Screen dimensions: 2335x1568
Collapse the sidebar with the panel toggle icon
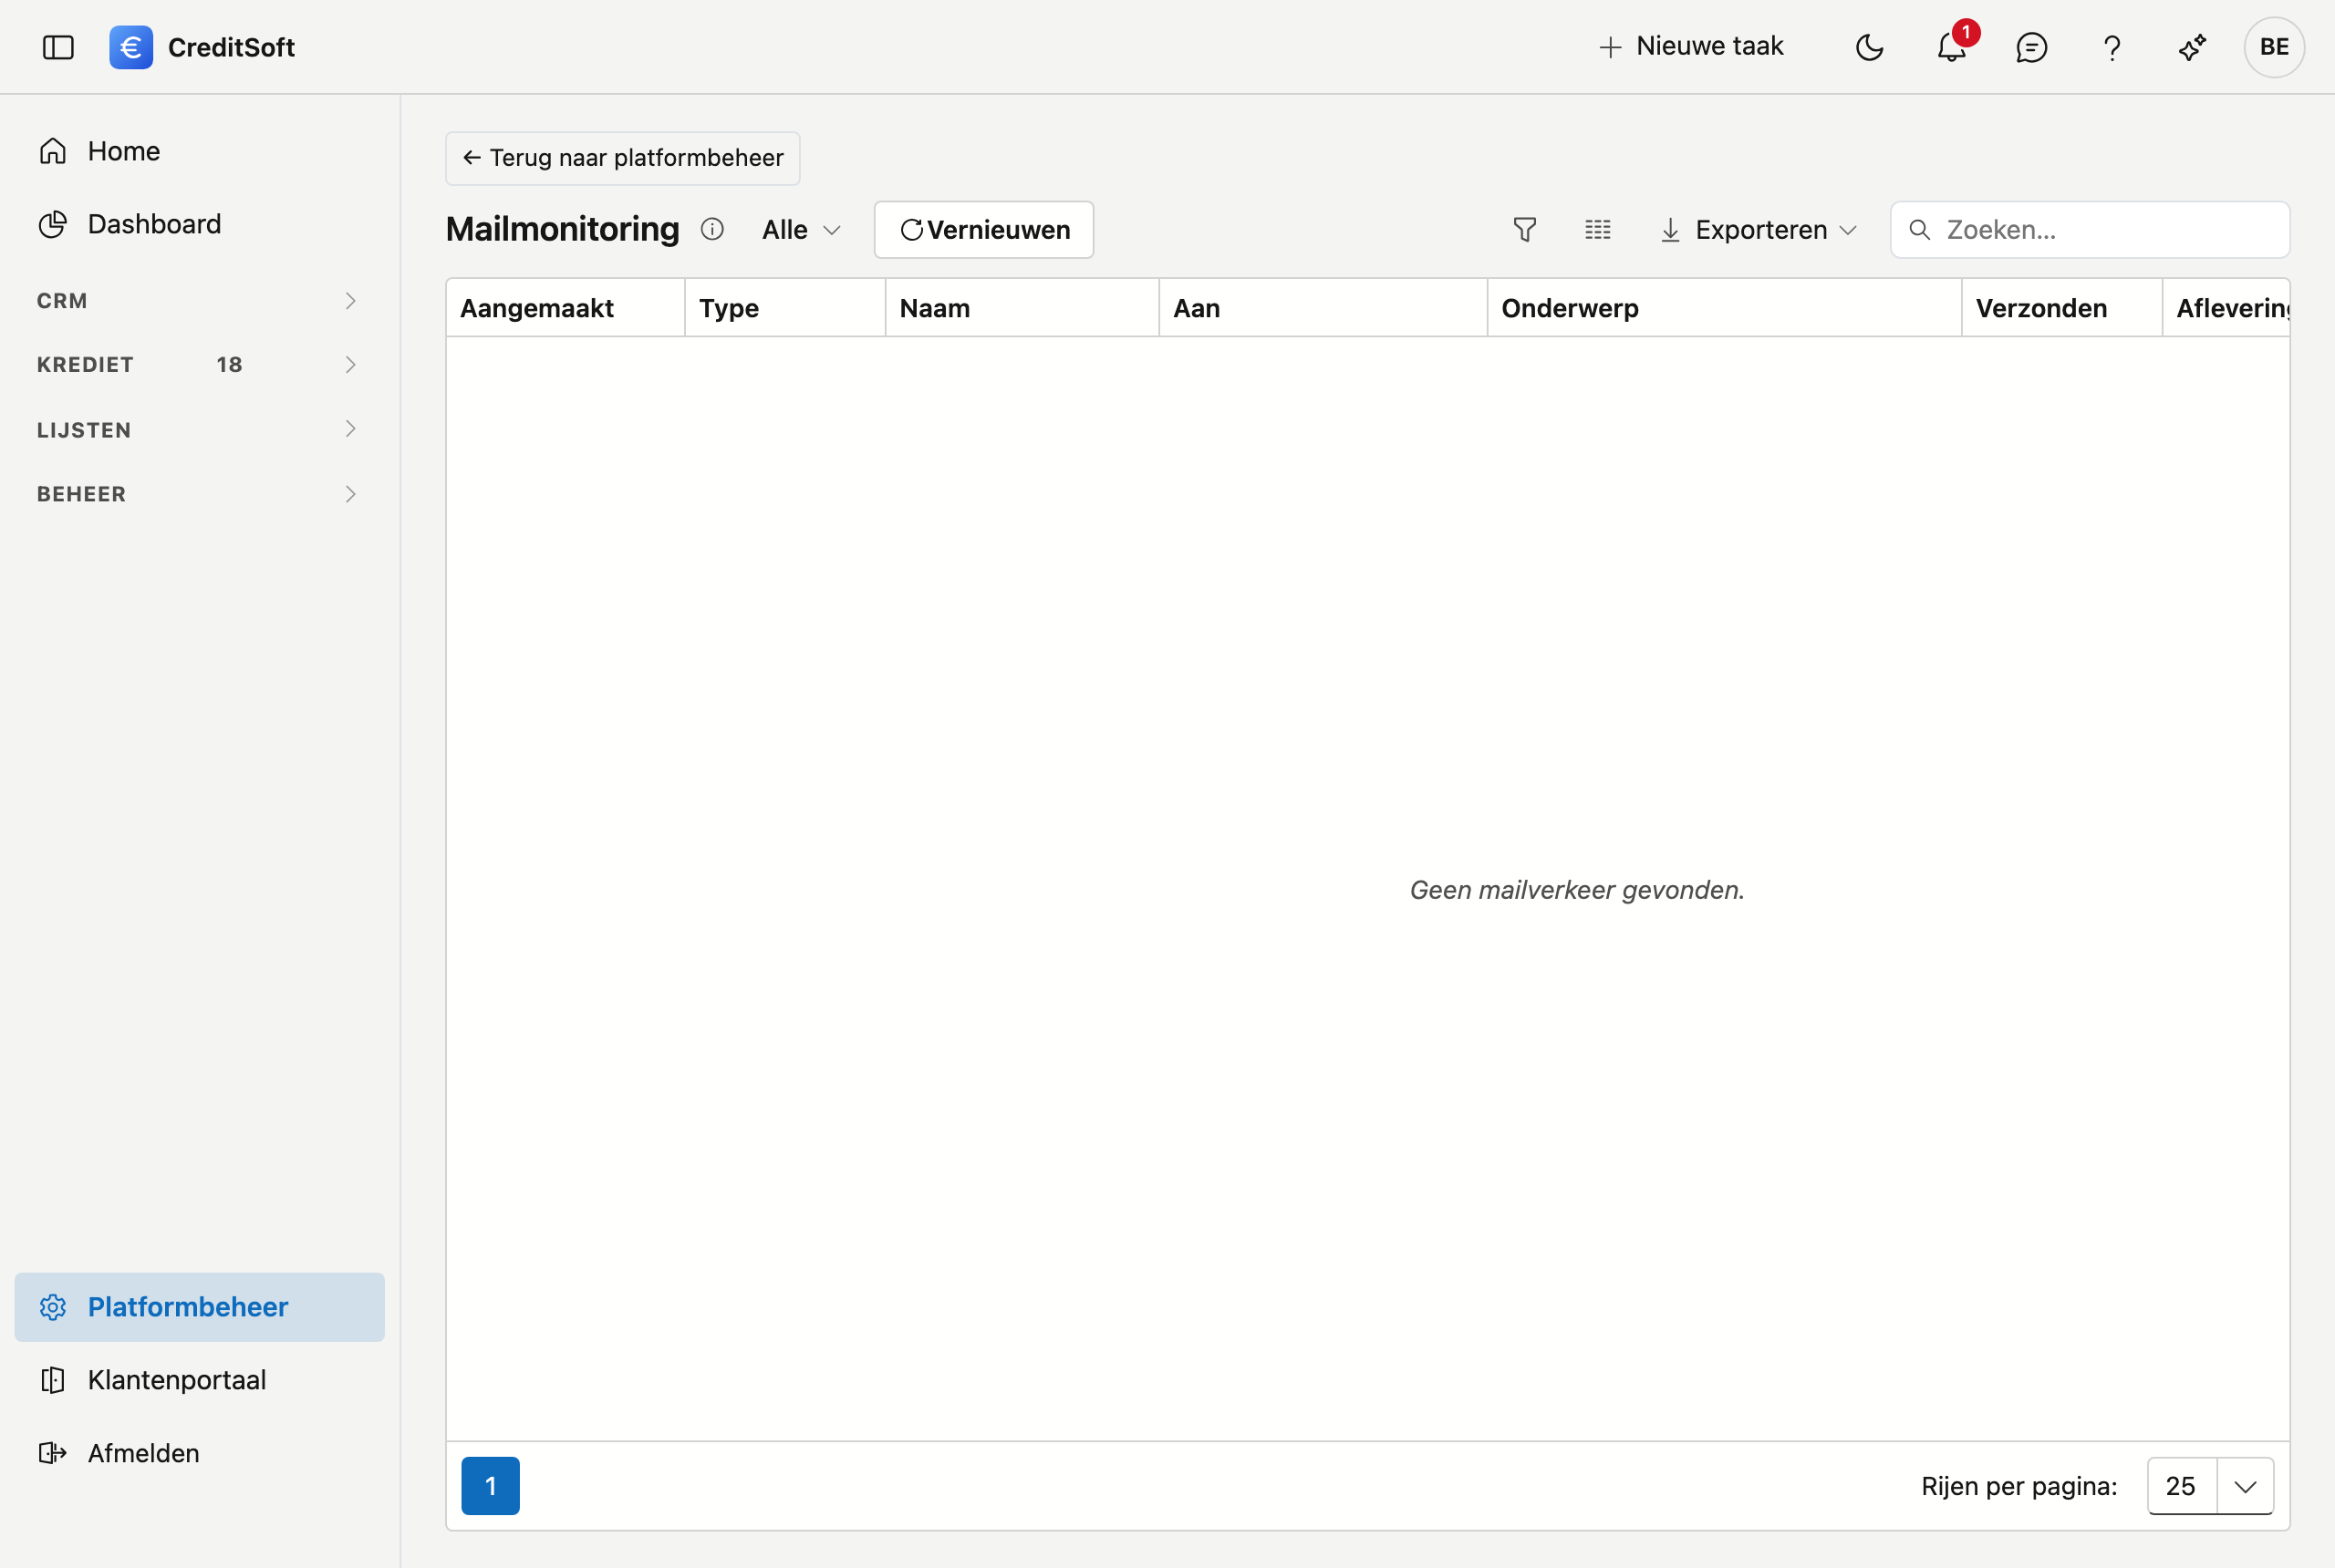tap(58, 47)
